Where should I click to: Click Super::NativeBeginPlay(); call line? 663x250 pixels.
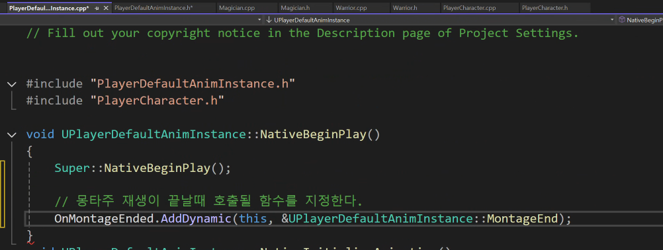(x=143, y=168)
